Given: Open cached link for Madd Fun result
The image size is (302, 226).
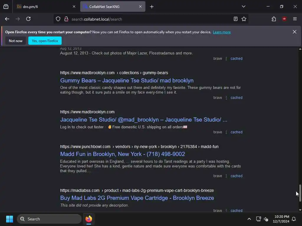Looking at the screenshot, I should coord(237,176).
